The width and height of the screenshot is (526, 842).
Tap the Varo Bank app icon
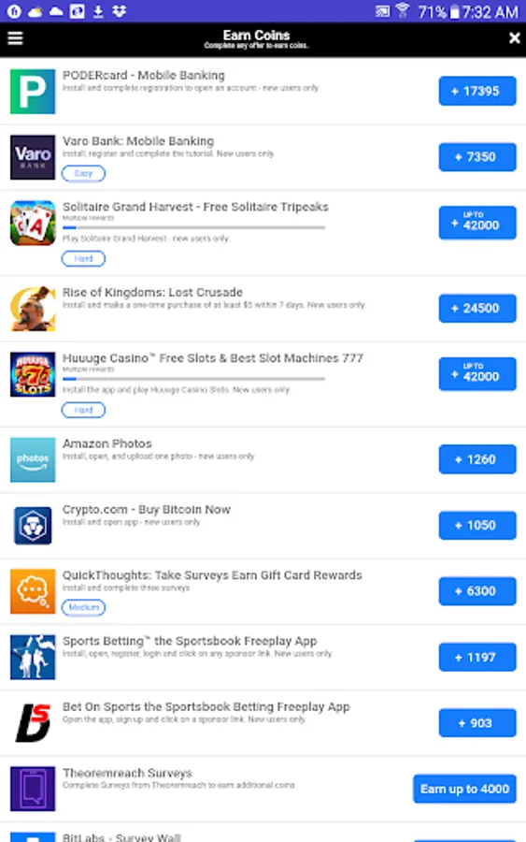[33, 157]
